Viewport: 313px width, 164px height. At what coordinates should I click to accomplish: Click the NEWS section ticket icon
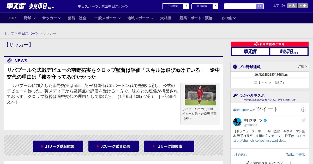pos(9,61)
